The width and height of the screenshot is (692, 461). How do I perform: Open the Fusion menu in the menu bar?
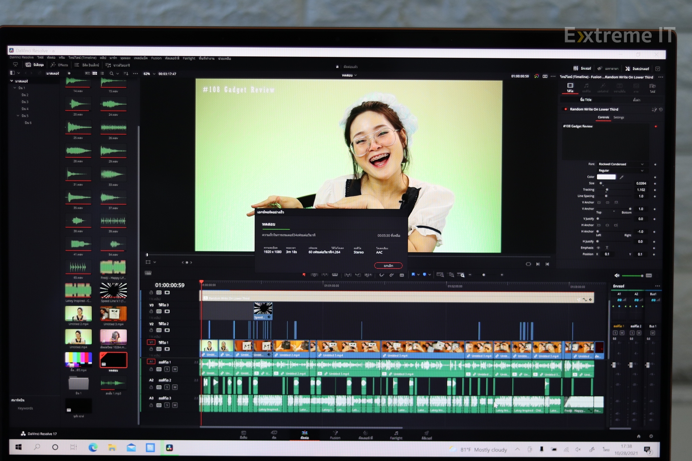click(x=156, y=58)
